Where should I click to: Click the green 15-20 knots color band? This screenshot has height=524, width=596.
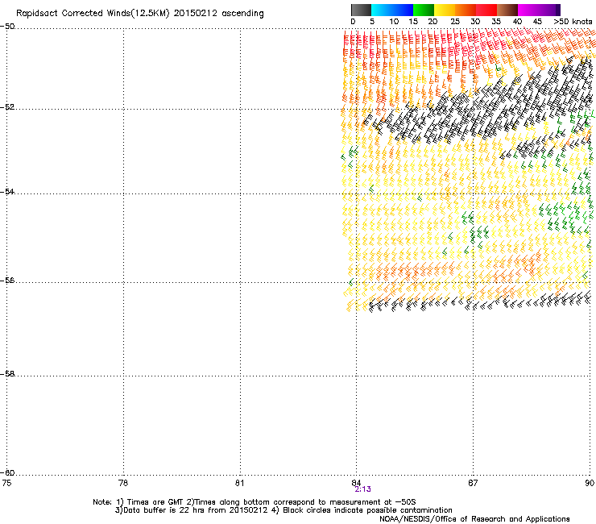point(424,10)
